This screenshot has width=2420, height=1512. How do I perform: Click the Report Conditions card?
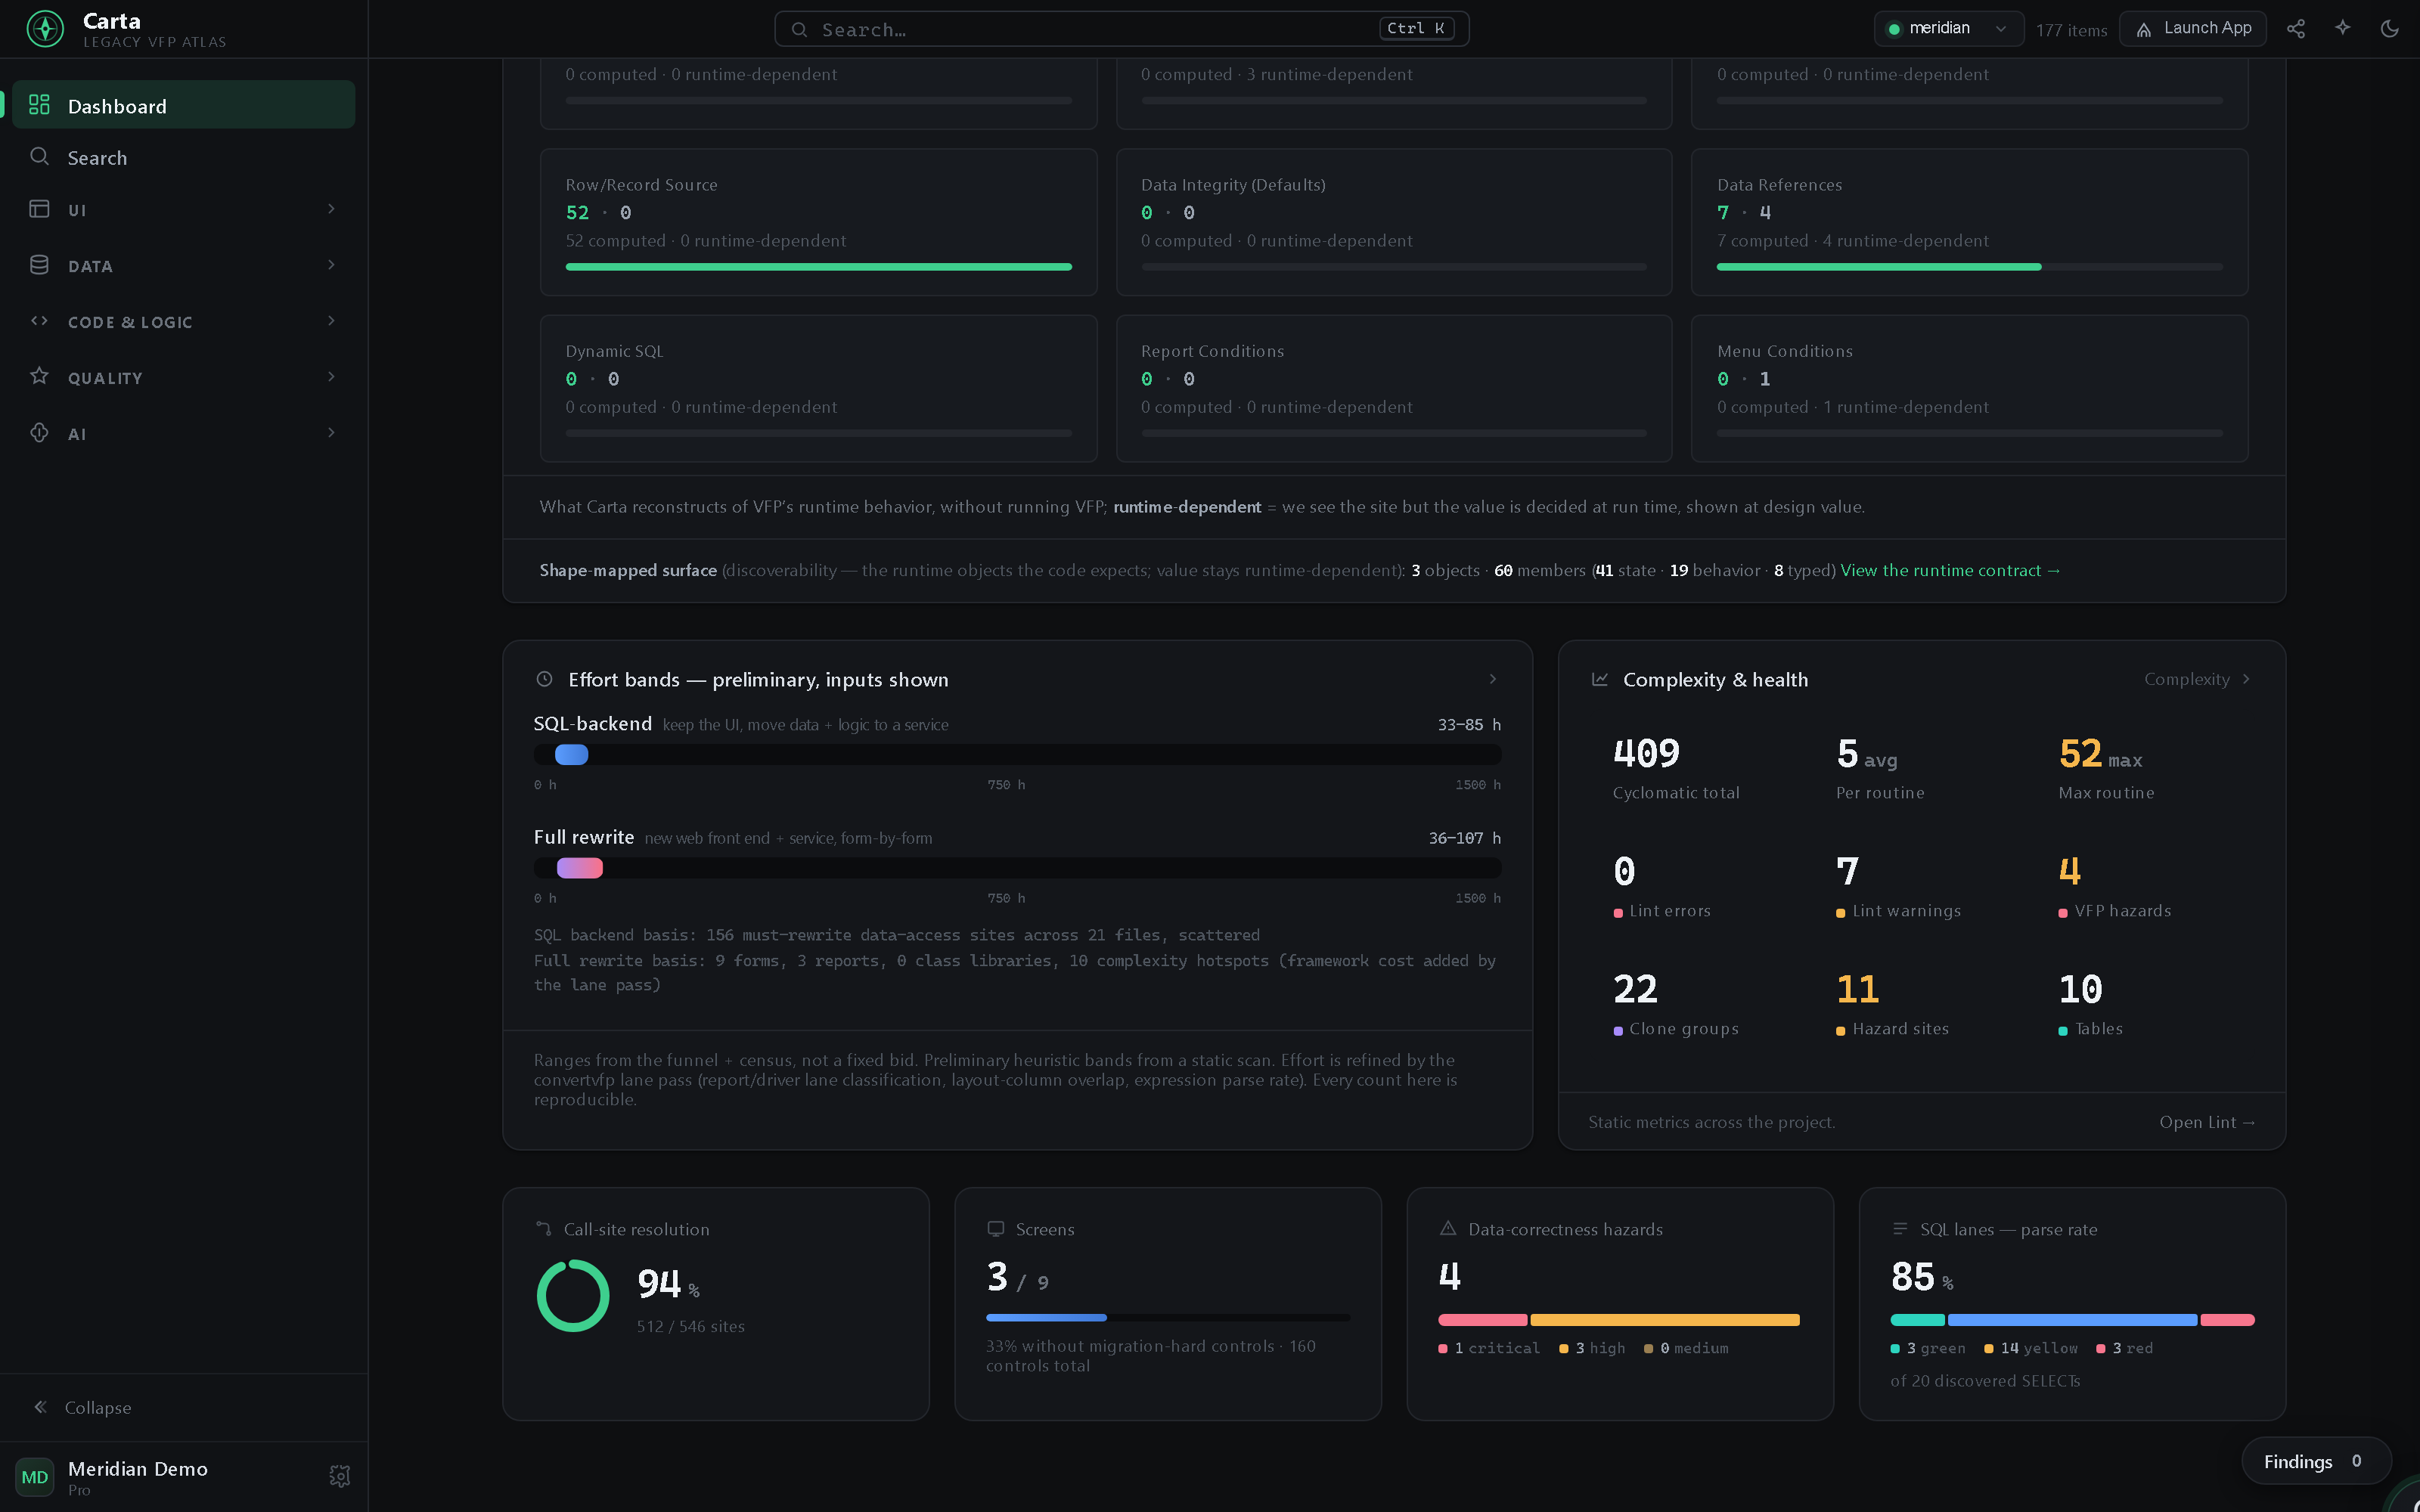click(x=1394, y=388)
